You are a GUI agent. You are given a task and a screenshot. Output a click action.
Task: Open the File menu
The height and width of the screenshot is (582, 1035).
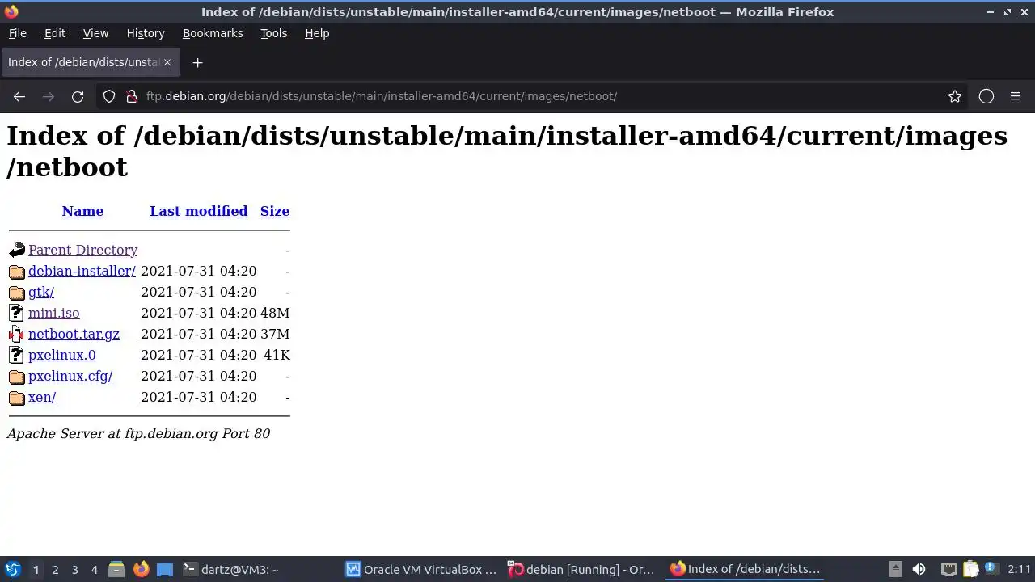[x=18, y=33]
